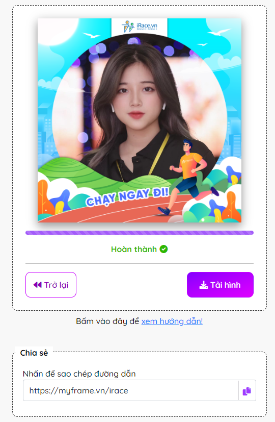The width and height of the screenshot is (275, 422).
Task: Click the rewind arrows icon in Trở lại
Action: click(x=38, y=285)
